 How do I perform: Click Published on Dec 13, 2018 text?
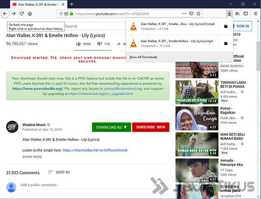(42, 130)
